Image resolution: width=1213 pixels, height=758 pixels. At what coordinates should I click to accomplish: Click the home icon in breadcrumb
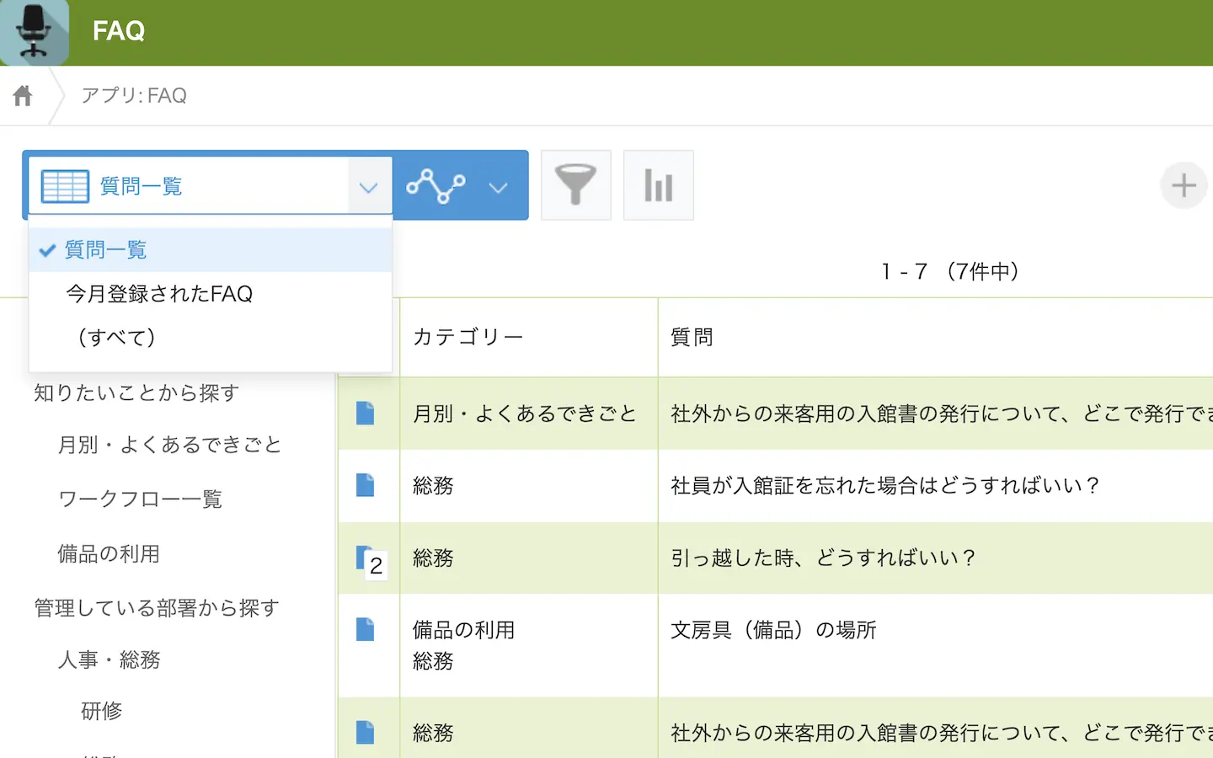(23, 96)
